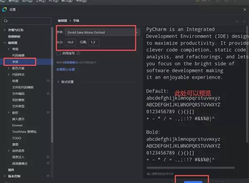Expand the 配色方案 tree node
Screen dimensions: 249x183
(9, 68)
